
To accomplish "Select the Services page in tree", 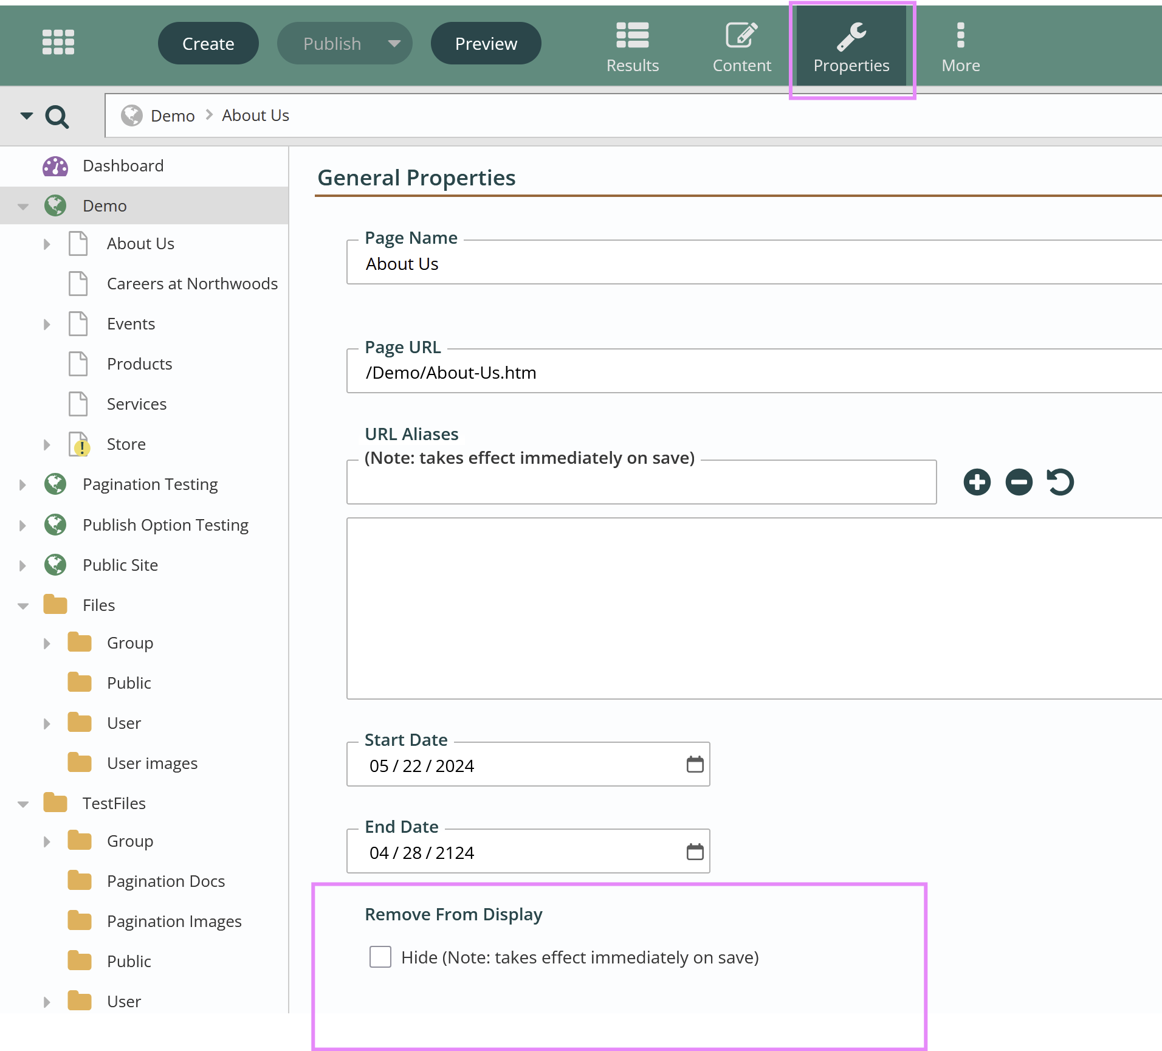I will (x=137, y=404).
